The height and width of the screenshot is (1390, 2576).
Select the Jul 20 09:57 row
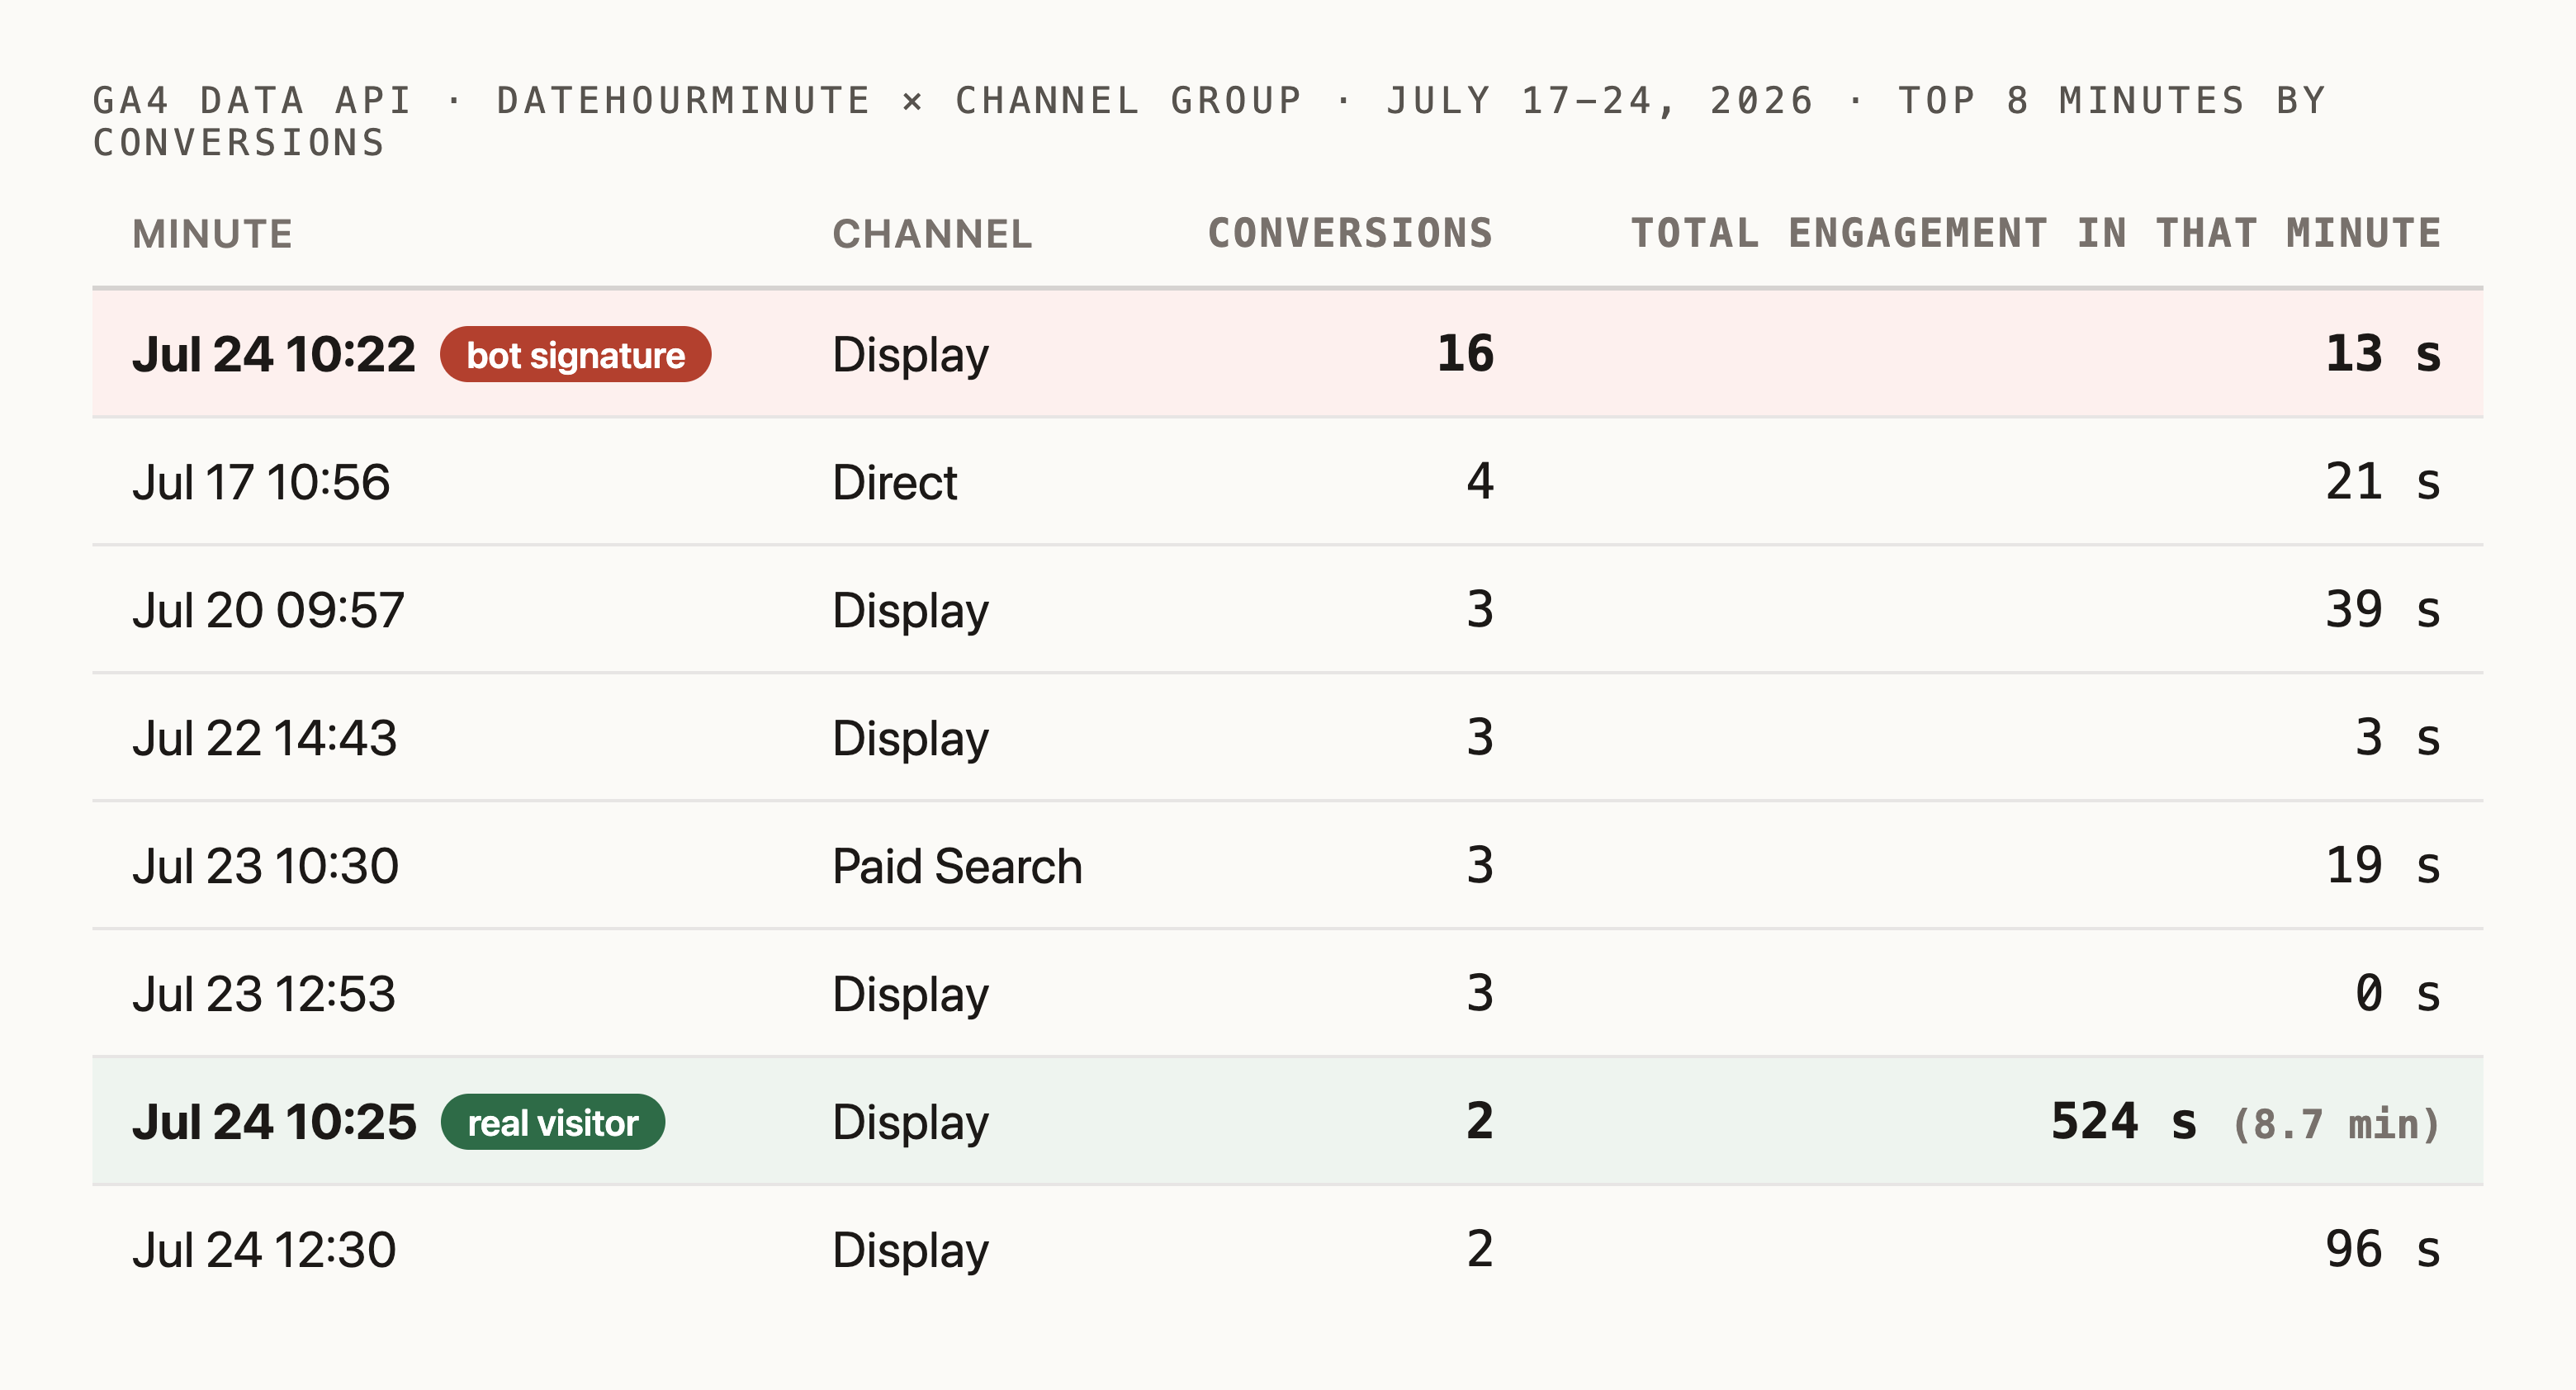coord(1288,610)
